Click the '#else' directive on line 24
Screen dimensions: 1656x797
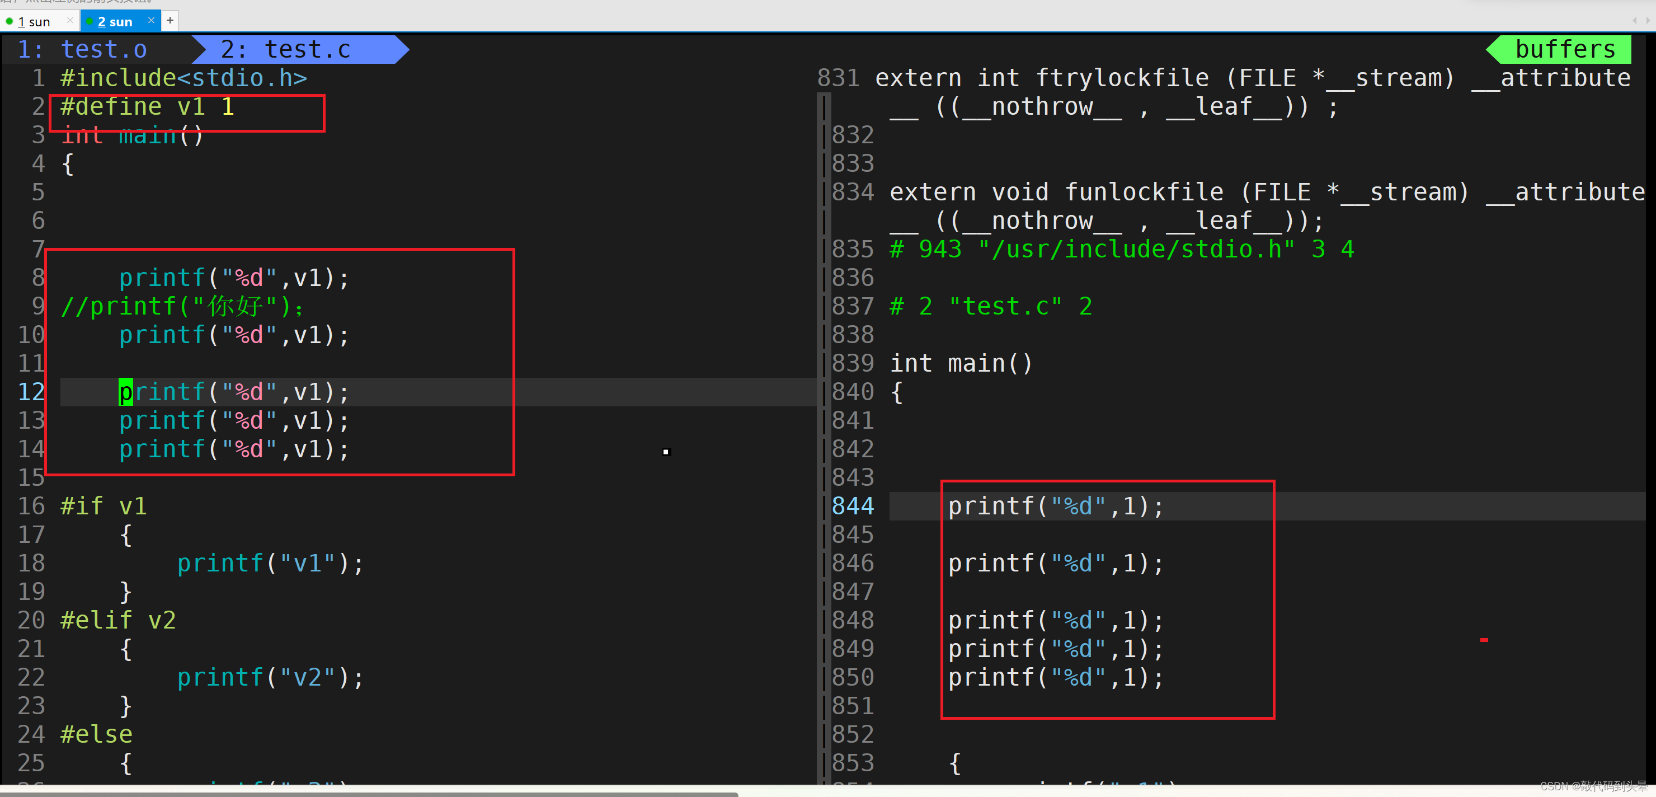point(96,735)
